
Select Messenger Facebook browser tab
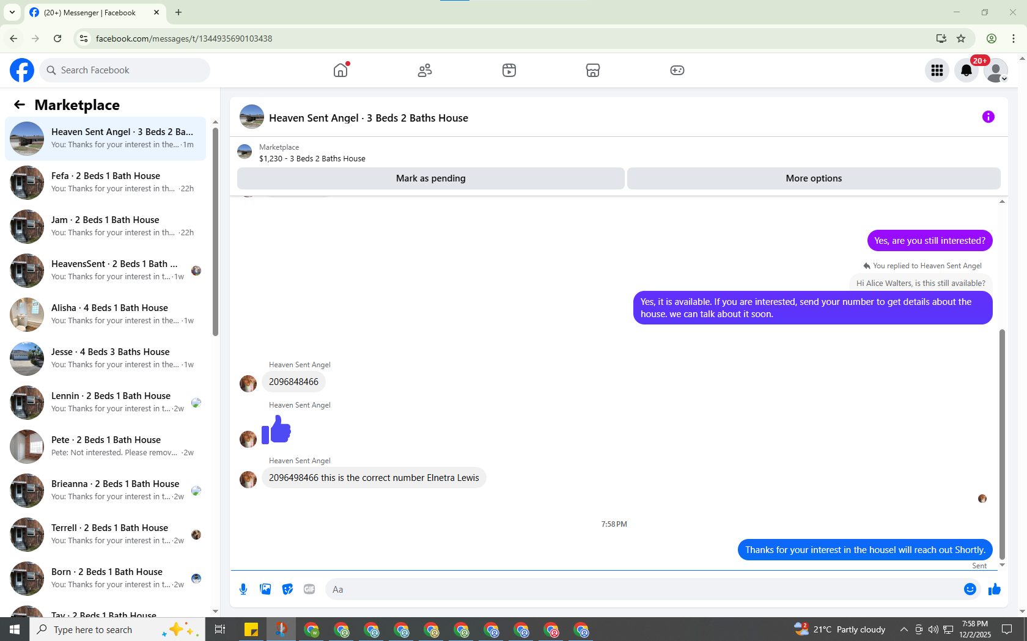click(95, 12)
